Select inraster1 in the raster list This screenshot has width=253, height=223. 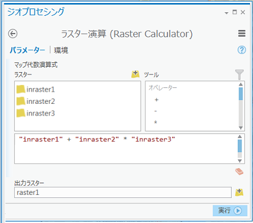click(x=35, y=89)
